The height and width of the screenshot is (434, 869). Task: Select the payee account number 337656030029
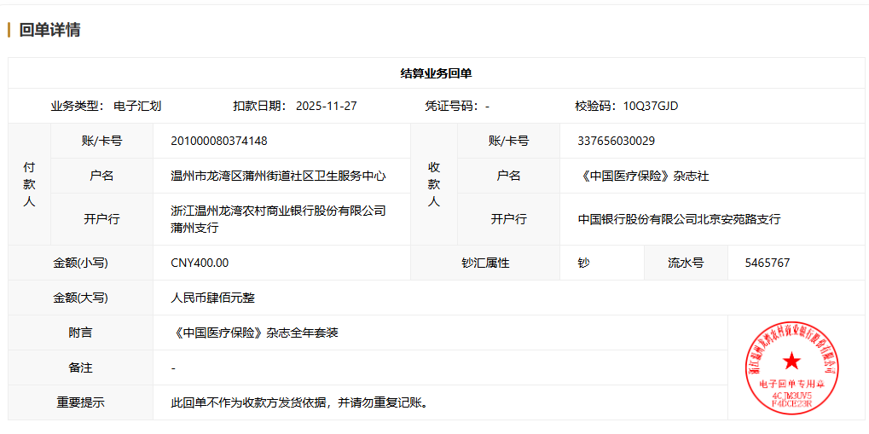tap(616, 141)
